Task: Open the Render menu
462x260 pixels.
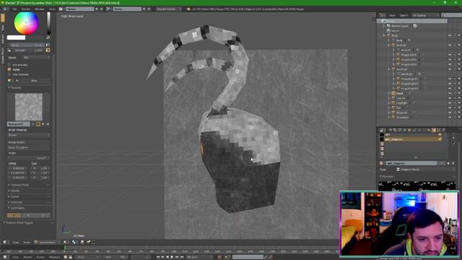Action: [x=26, y=9]
